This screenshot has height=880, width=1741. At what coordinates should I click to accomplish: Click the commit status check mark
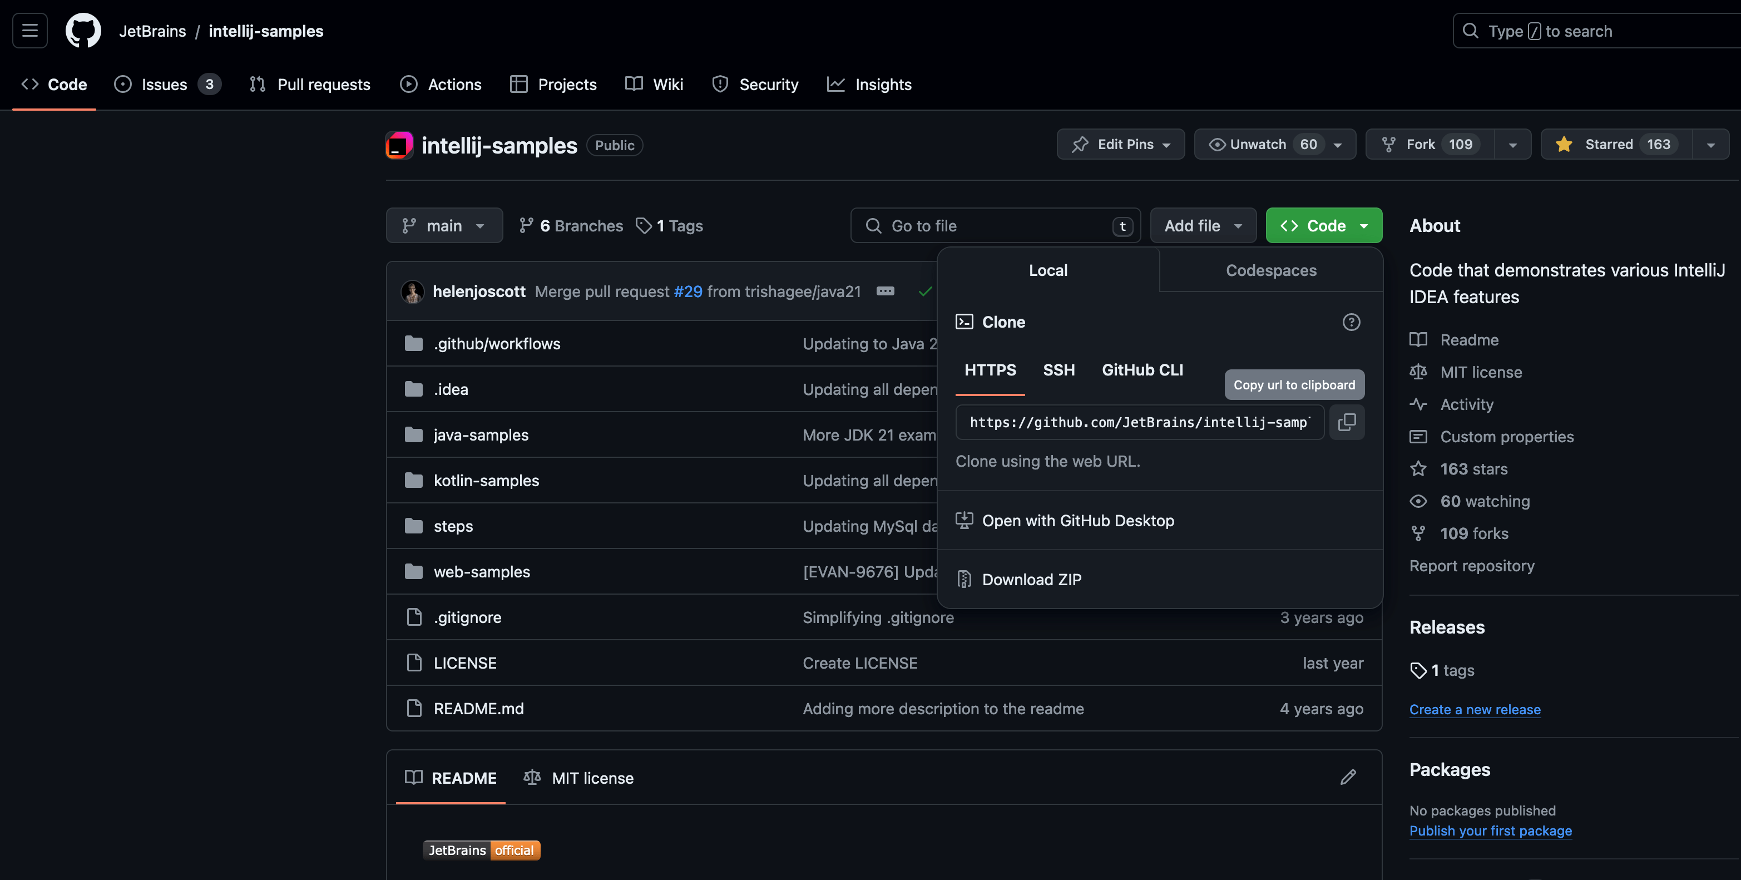tap(925, 291)
